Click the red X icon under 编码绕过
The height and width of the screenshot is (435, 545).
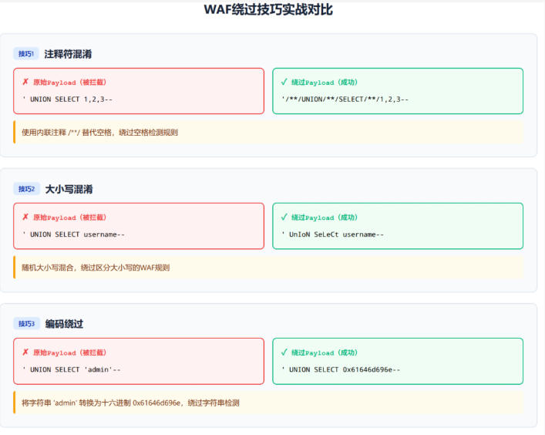tap(25, 352)
